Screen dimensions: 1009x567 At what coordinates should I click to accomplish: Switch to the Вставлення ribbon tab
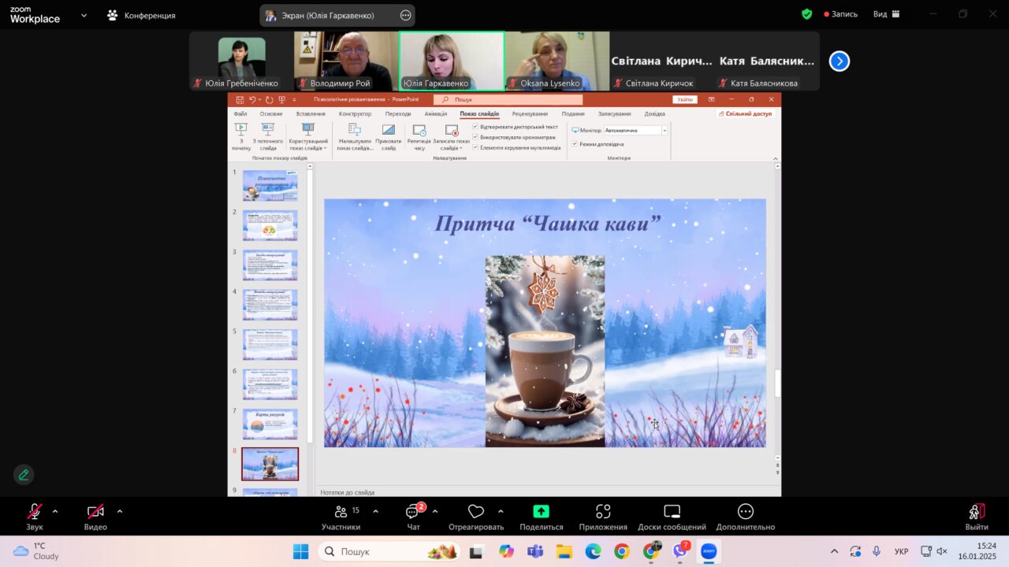click(x=311, y=113)
